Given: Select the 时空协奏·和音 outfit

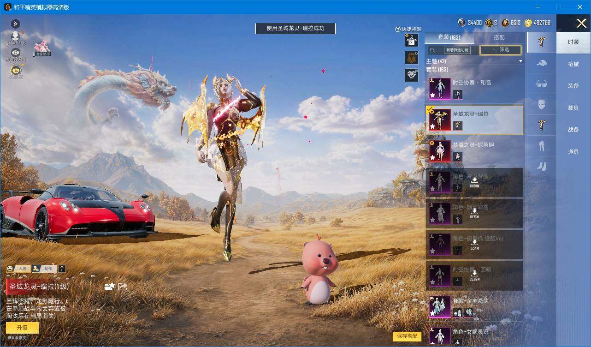Looking at the screenshot, I should click(x=474, y=89).
